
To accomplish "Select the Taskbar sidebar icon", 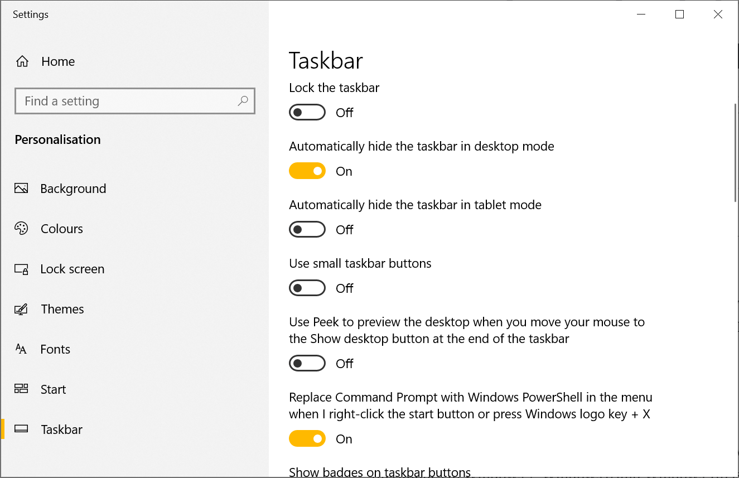I will 22,429.
